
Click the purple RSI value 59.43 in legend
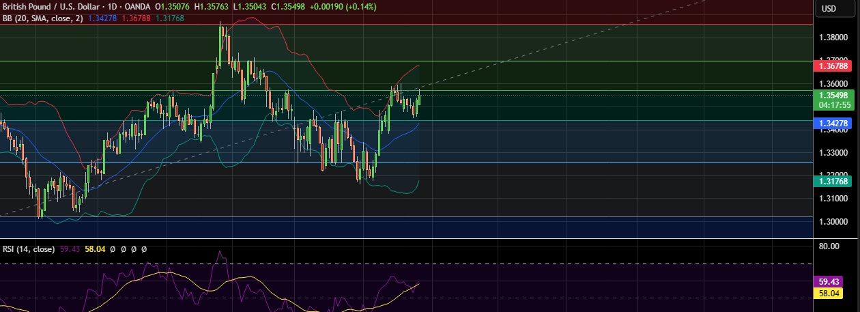[70, 249]
